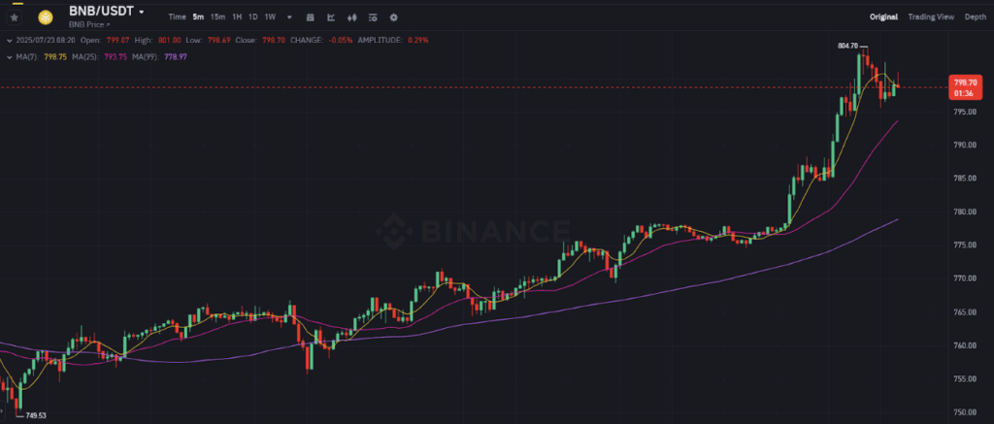Collapse the OHLC info row chevron
The width and height of the screenshot is (994, 424).
8,40
